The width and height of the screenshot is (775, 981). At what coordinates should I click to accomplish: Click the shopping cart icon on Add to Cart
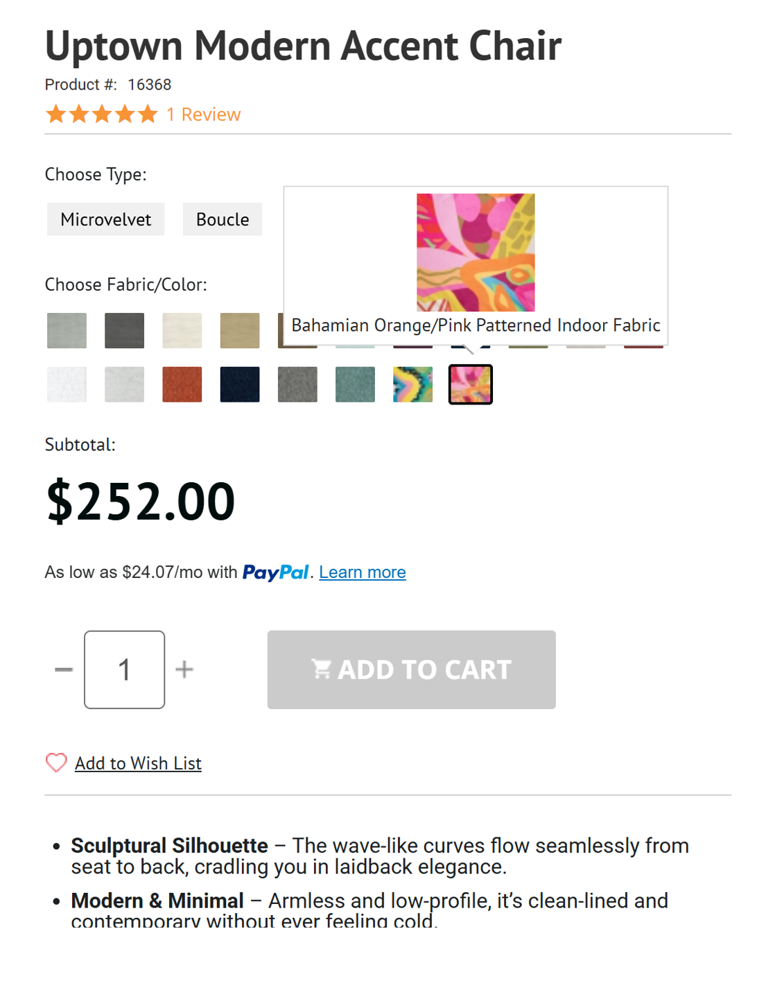[x=321, y=669]
